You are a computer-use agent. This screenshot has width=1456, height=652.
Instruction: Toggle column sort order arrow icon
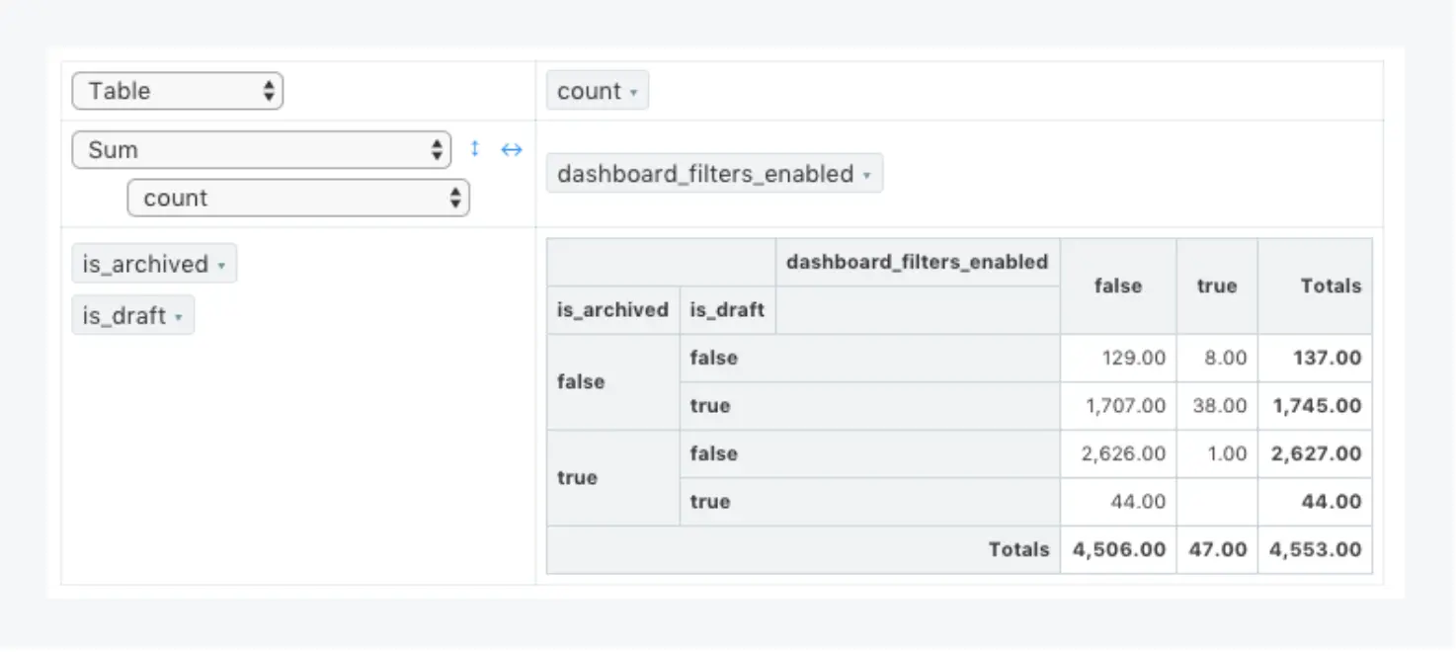511,149
